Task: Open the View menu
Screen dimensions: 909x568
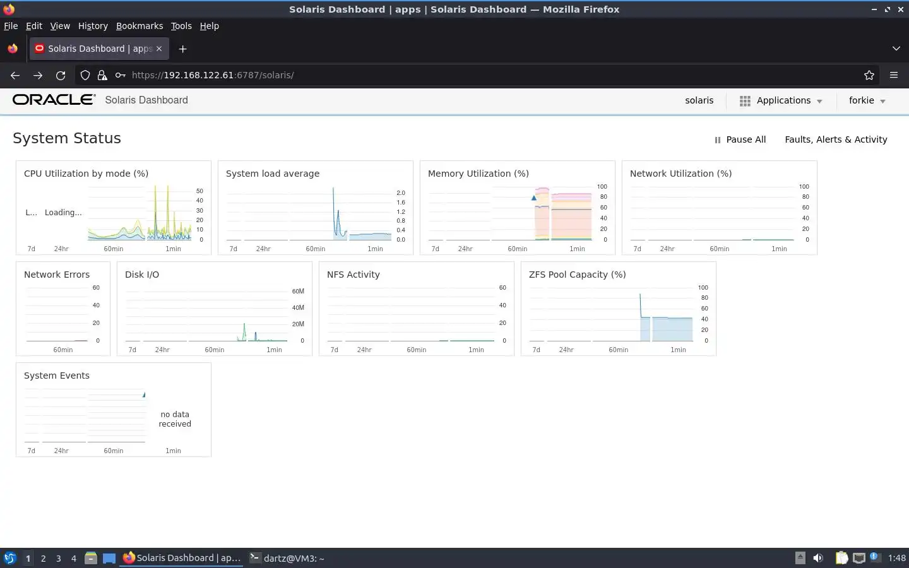Action: click(60, 26)
